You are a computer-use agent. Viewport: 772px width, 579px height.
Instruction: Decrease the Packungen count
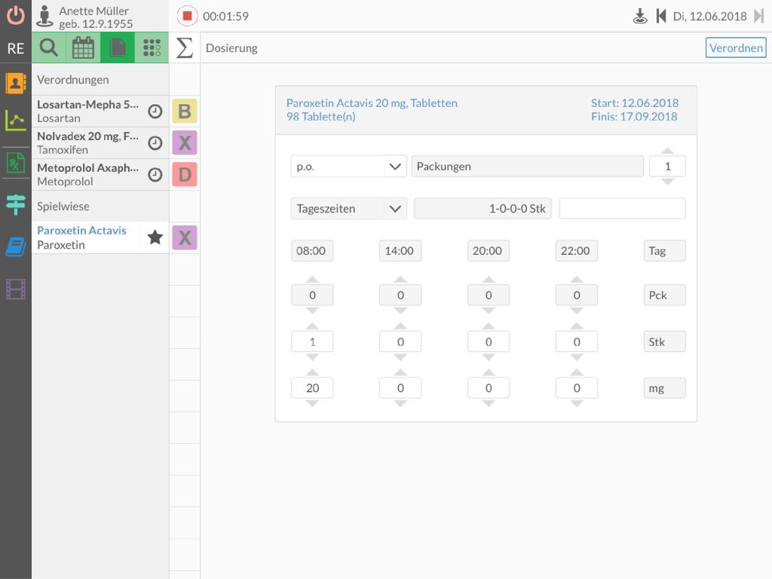(667, 182)
